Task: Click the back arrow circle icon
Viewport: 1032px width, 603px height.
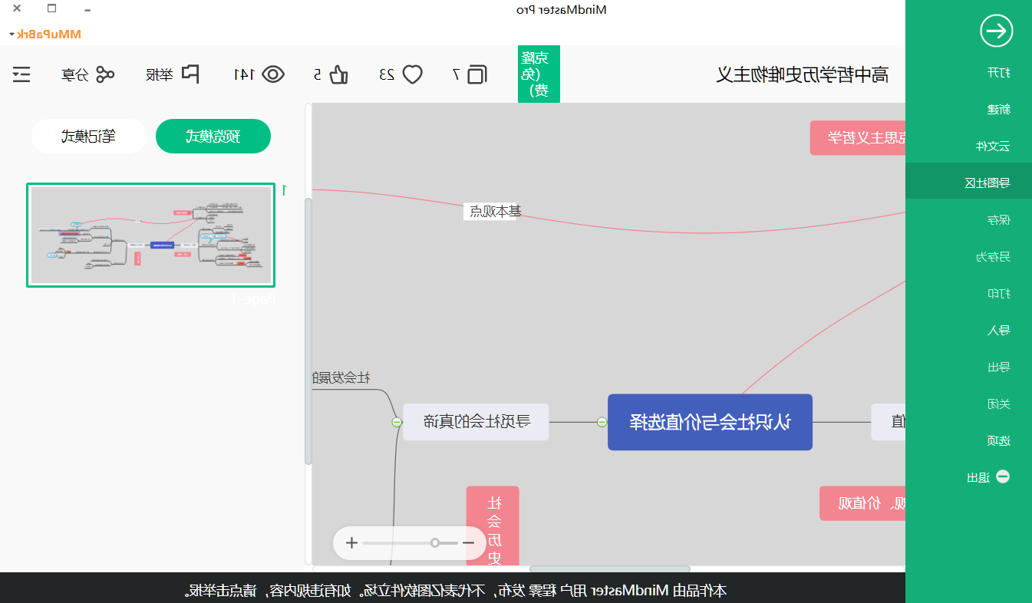Action: click(996, 31)
